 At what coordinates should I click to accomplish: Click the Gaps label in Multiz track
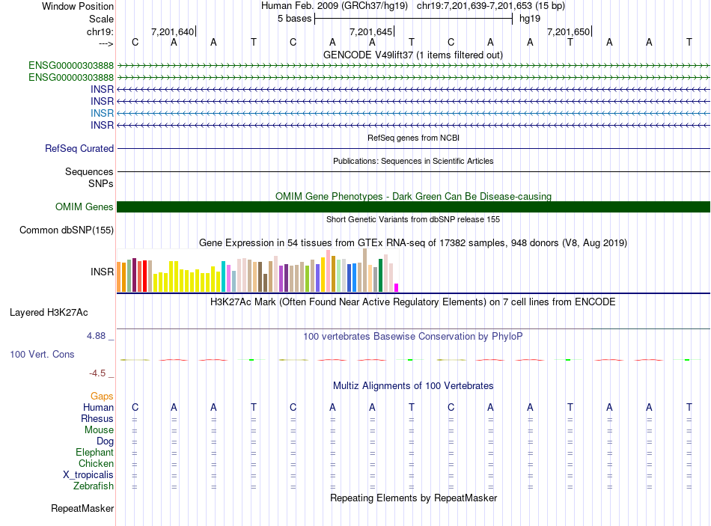coord(102,396)
